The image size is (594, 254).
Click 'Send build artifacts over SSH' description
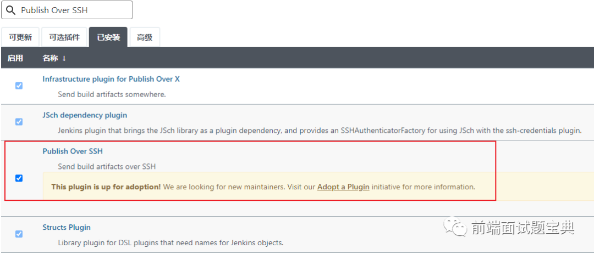(107, 166)
